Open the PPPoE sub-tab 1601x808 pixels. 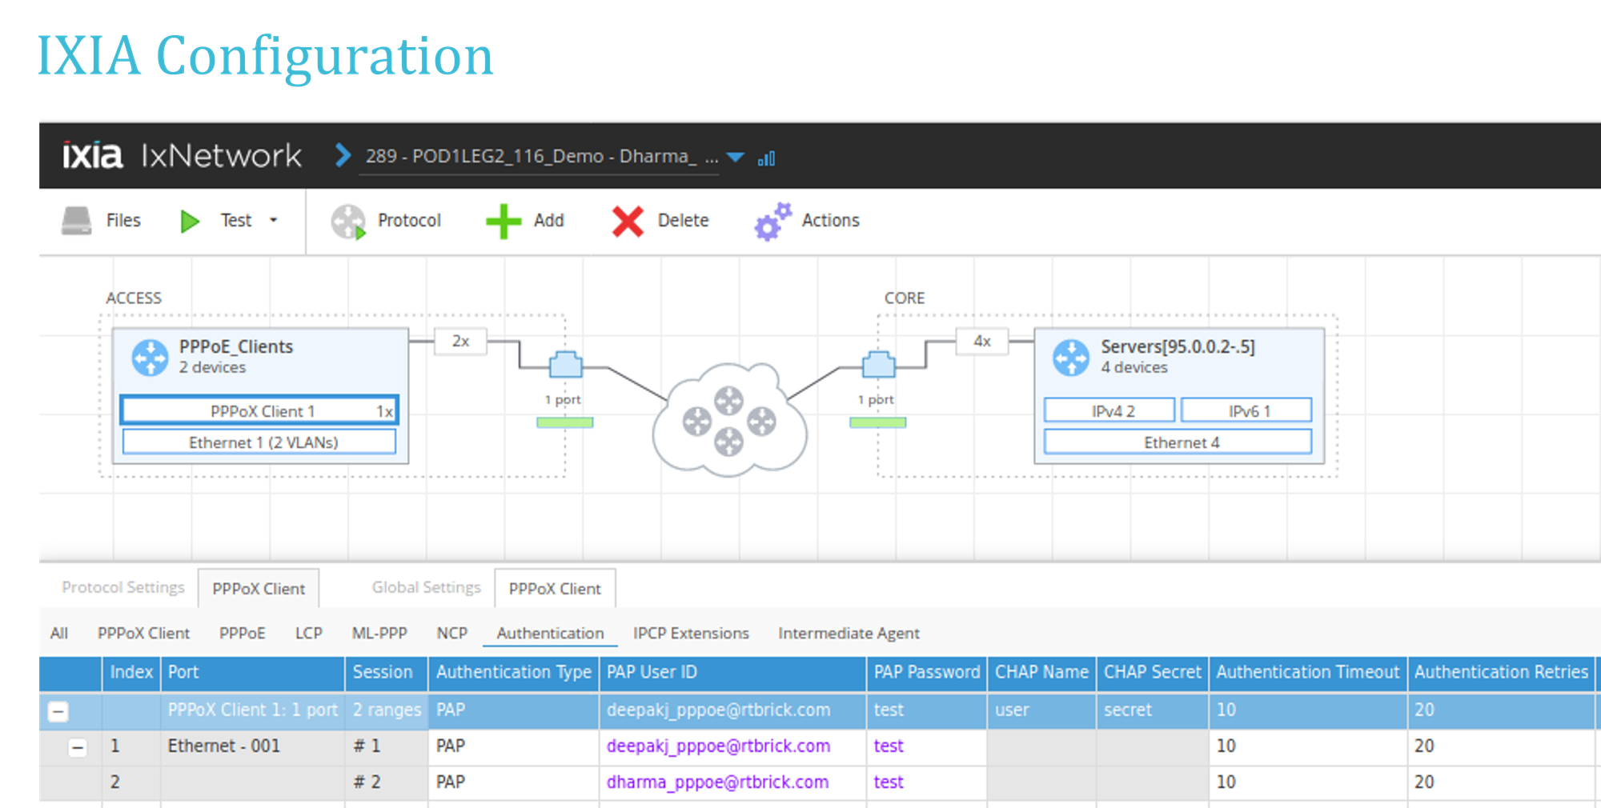tap(242, 634)
